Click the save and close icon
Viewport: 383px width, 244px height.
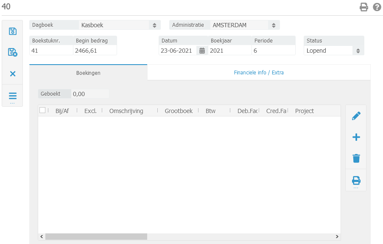[12, 52]
